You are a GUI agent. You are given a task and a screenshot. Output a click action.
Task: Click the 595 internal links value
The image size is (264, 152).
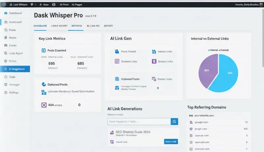[x=51, y=63]
